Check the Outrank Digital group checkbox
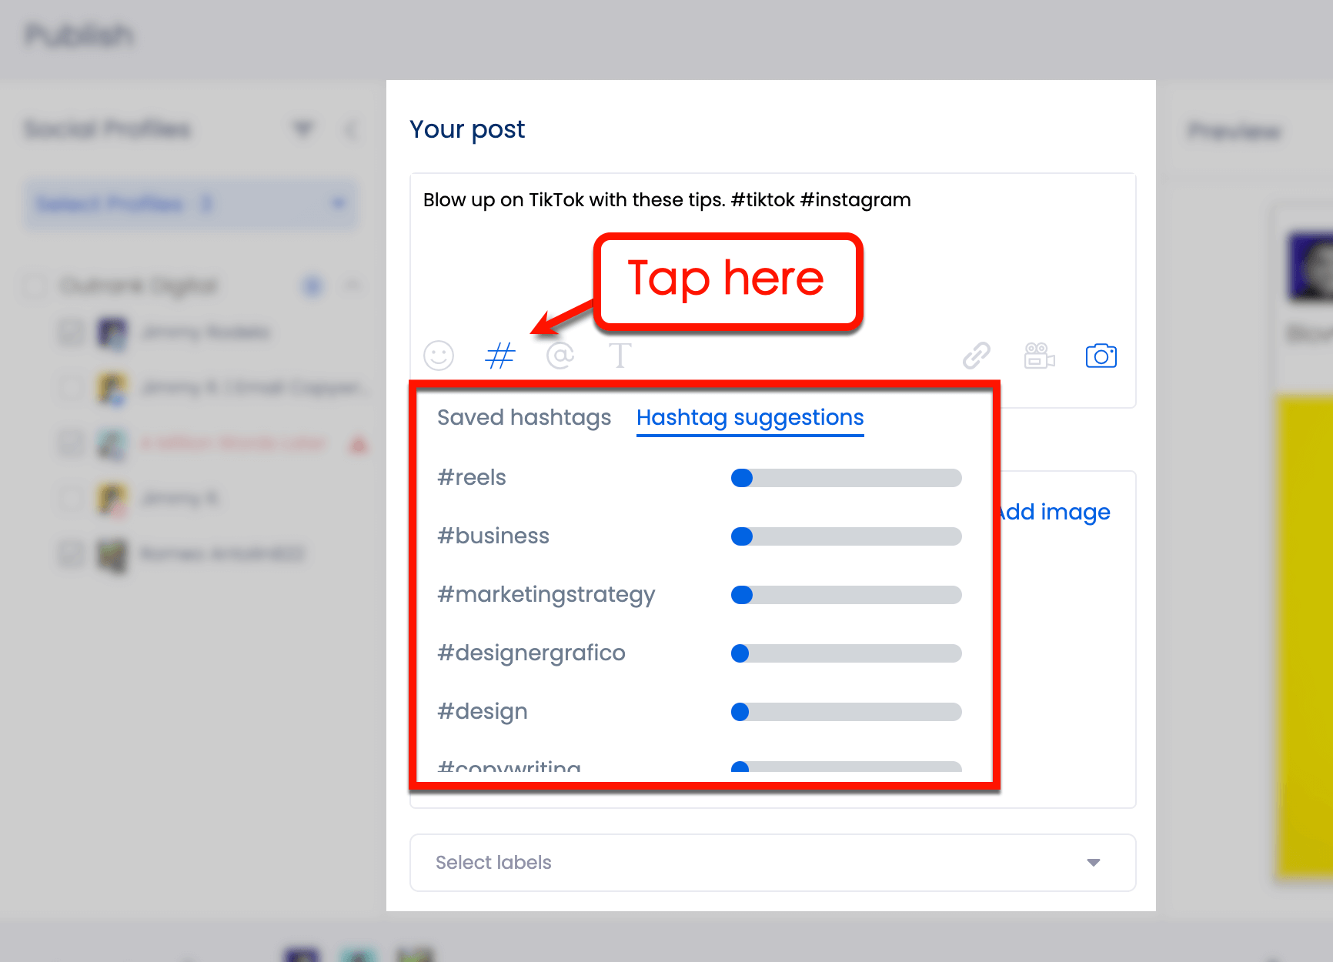1333x962 pixels. point(34,286)
